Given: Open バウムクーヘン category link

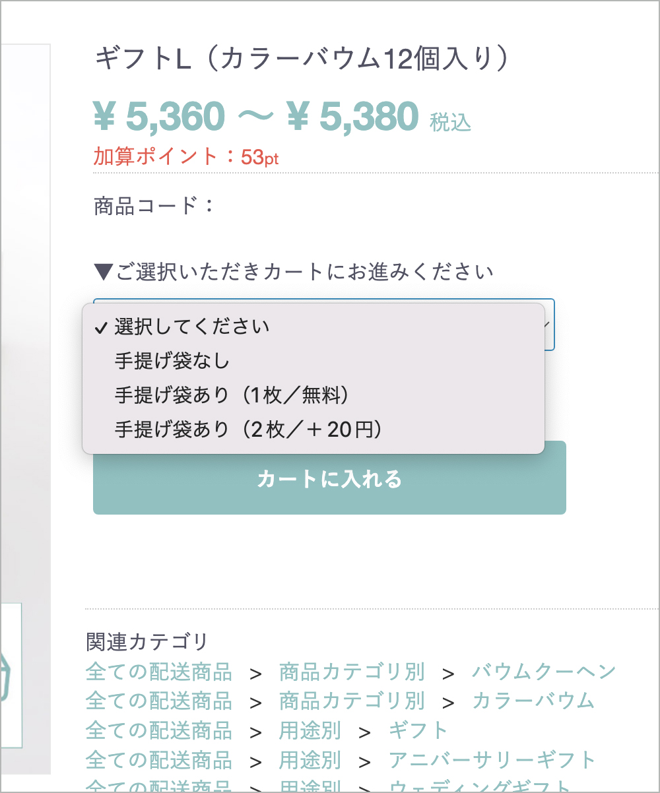Looking at the screenshot, I should pos(544,672).
